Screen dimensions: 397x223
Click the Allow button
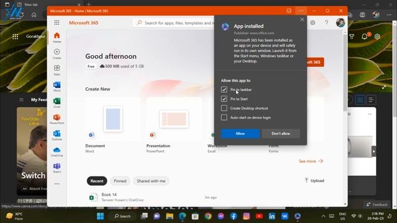[x=240, y=134]
